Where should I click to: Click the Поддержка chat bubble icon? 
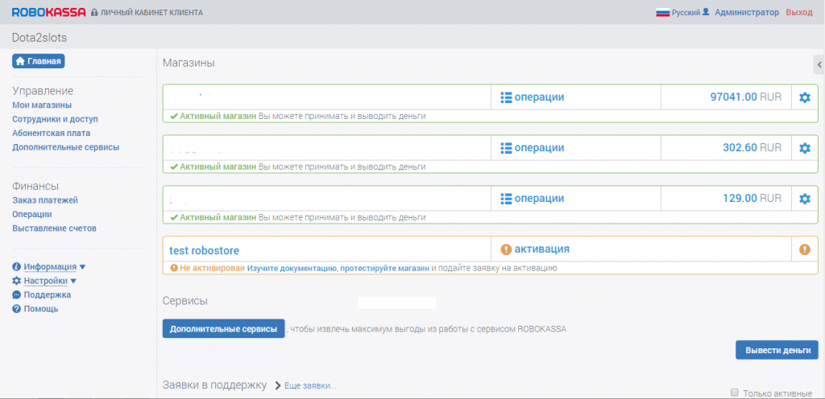(x=16, y=295)
